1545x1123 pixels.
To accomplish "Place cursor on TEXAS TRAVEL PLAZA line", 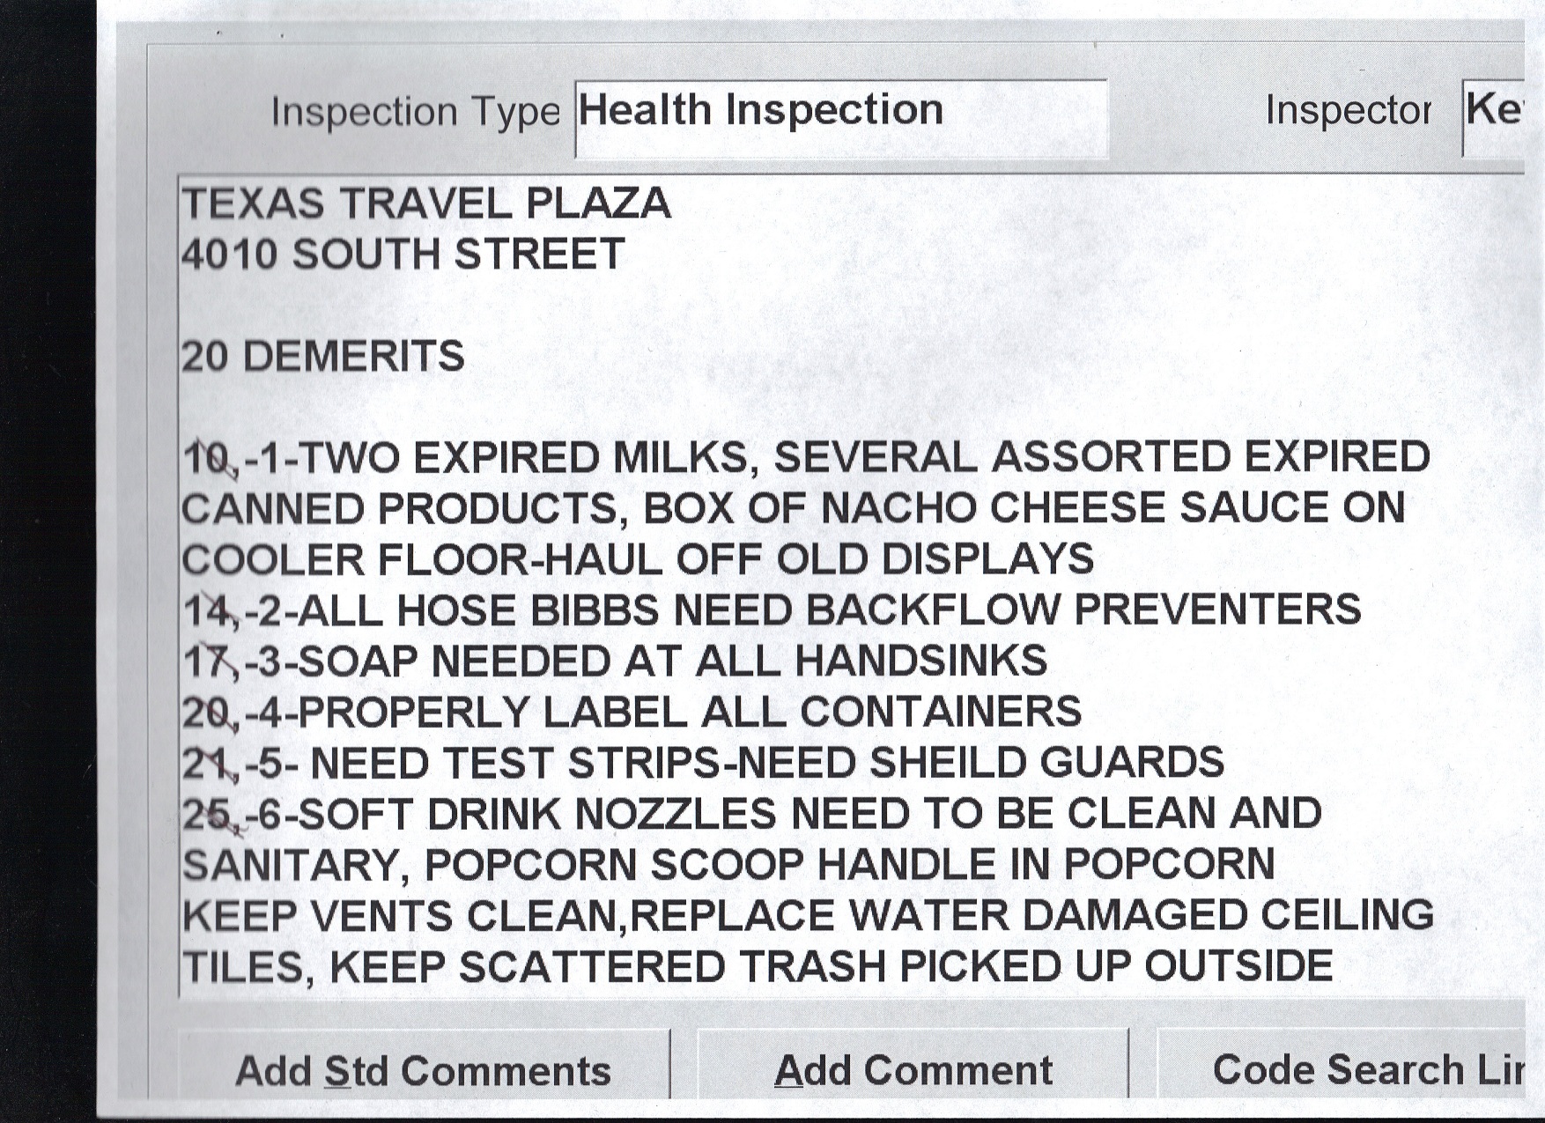I will point(426,203).
